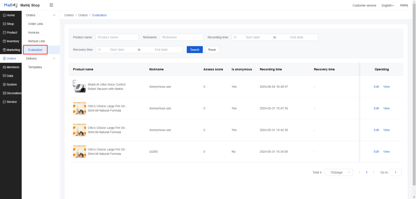Open Order Lists submenu item
The height and width of the screenshot is (199, 416).
pyautogui.click(x=35, y=24)
